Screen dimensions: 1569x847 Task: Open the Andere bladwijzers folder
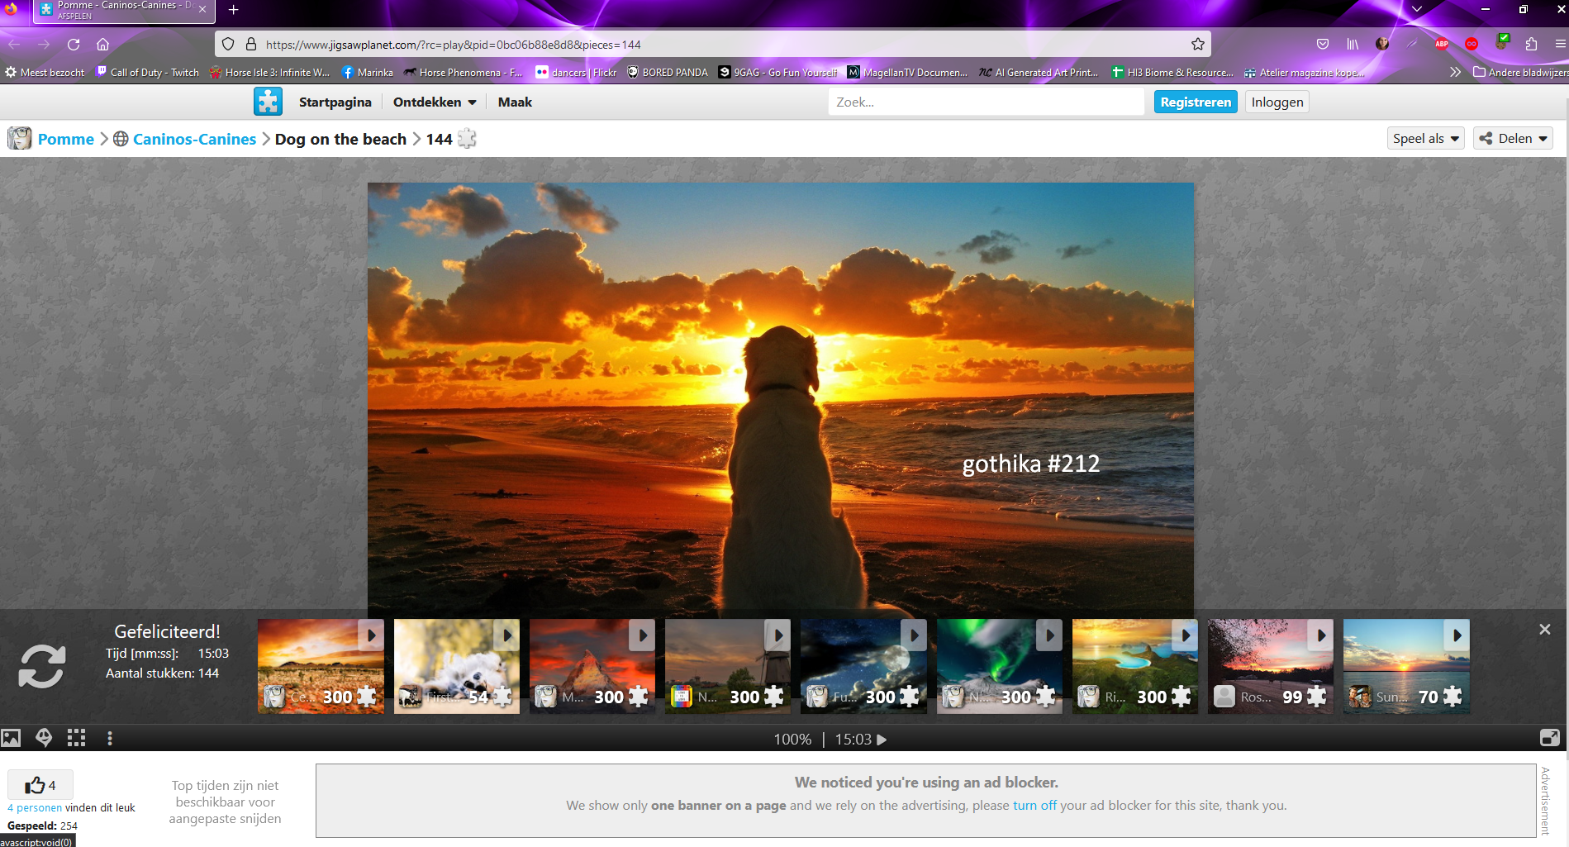(1520, 73)
